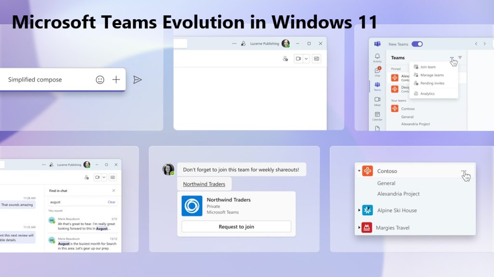This screenshot has width=494, height=277.
Task: Choose Pending invites from the menu
Action: point(433,83)
